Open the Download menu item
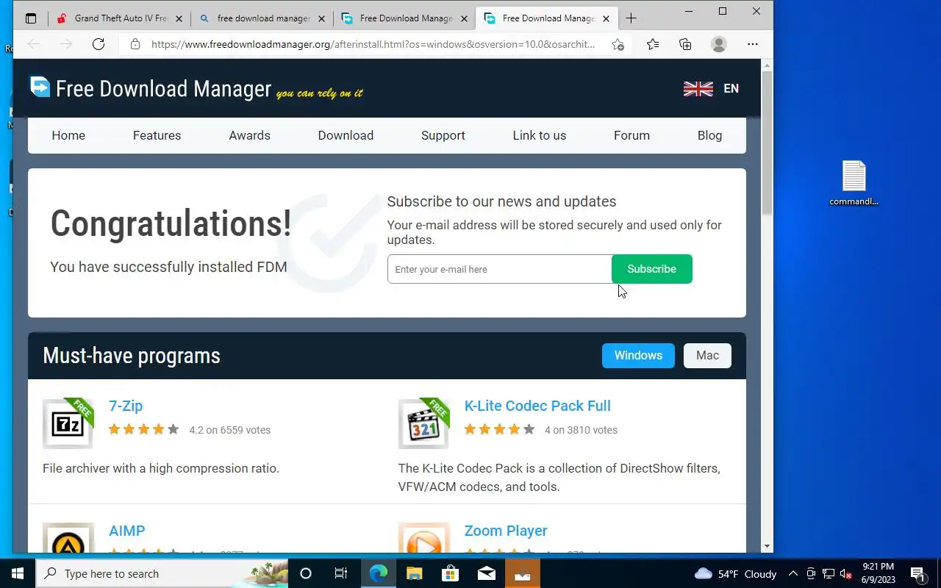941x588 pixels. point(346,135)
